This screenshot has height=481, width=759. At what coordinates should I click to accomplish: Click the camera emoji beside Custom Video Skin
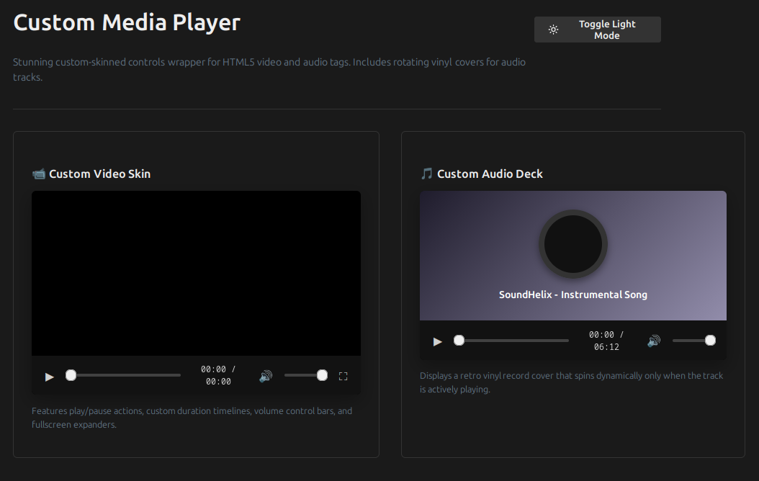pos(39,174)
